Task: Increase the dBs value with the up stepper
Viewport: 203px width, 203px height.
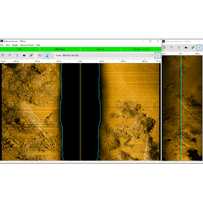Action: click(x=53, y=54)
